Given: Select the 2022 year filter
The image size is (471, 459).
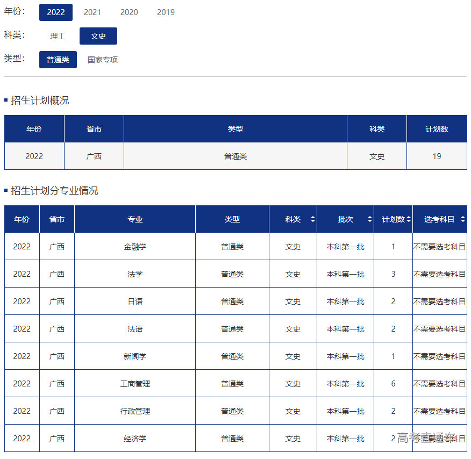Looking at the screenshot, I should [56, 12].
